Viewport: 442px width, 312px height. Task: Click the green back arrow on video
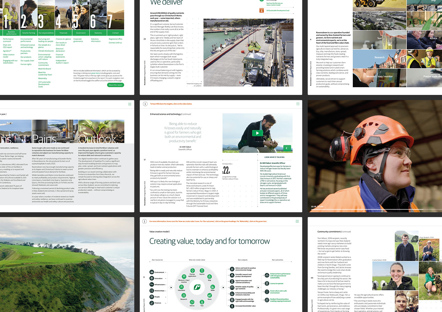coord(287,148)
